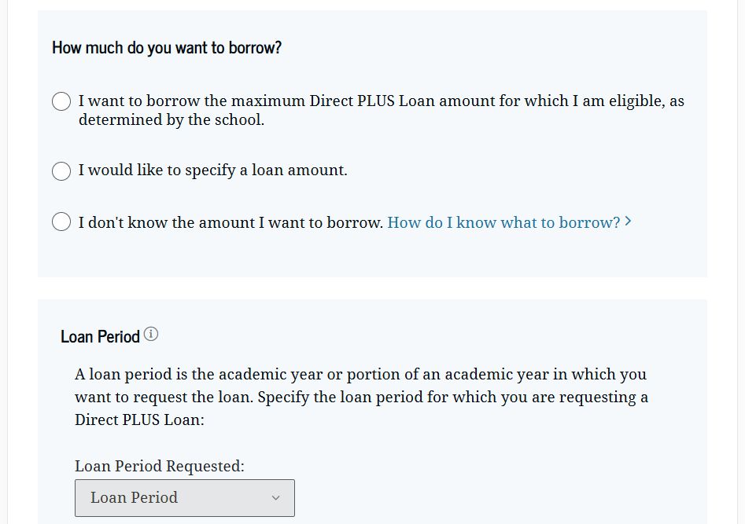
Task: Click the "Direct PLUS Loan:" text above the dropdown
Action: (x=139, y=420)
